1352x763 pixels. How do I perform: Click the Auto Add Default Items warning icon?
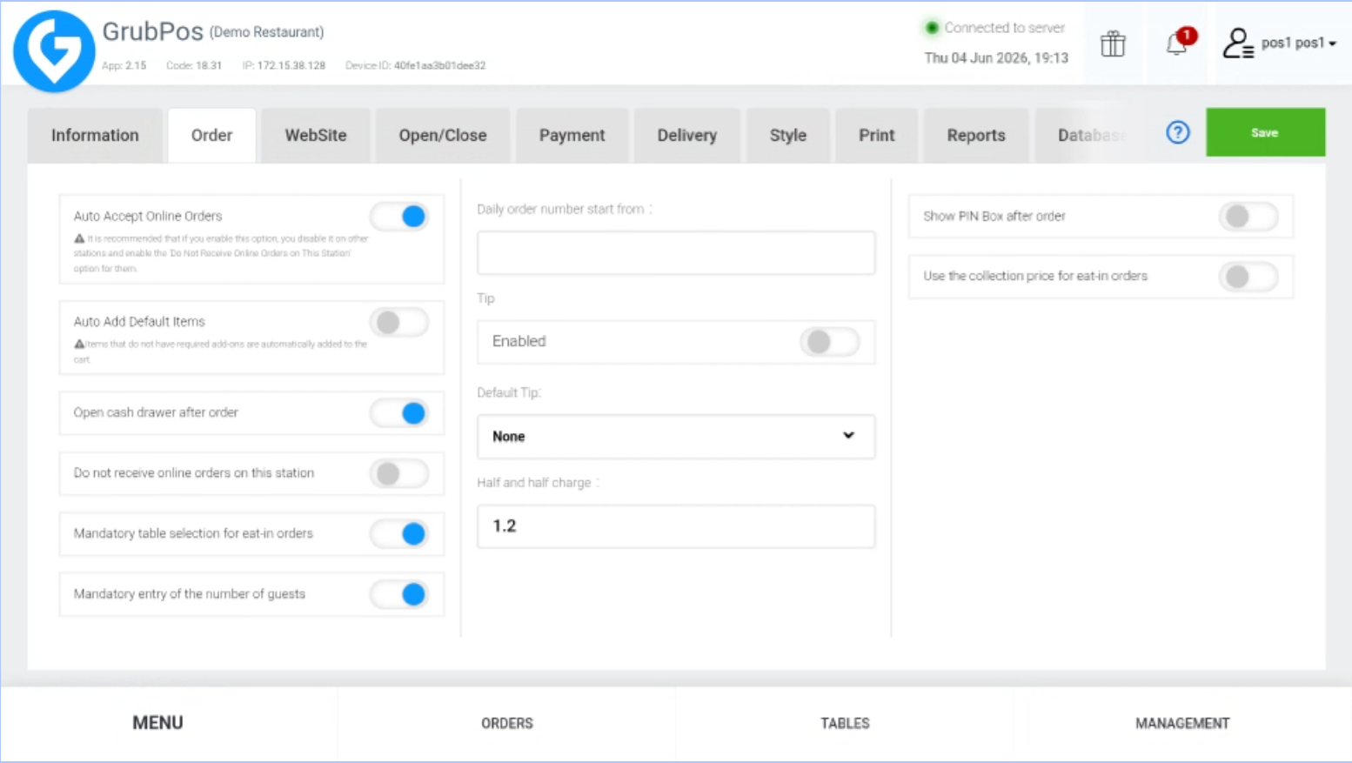79,345
